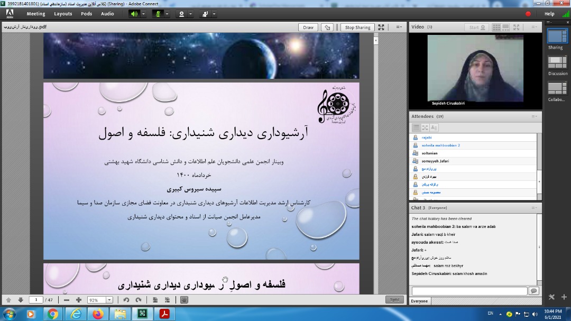Click the send chat message icon

(x=533, y=291)
